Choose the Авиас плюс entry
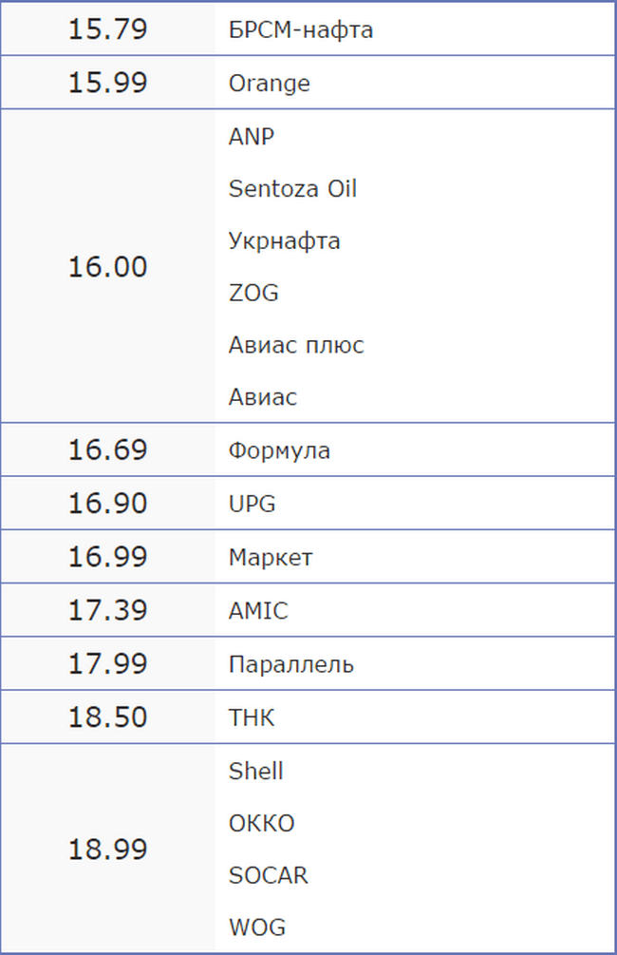 click(296, 345)
